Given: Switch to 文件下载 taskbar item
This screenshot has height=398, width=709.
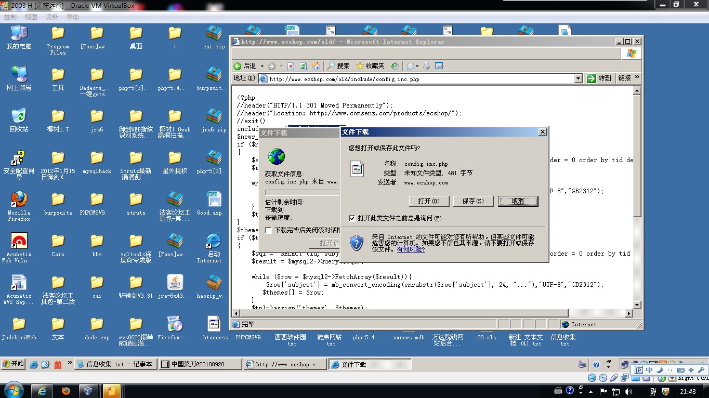Looking at the screenshot, I should 370,364.
